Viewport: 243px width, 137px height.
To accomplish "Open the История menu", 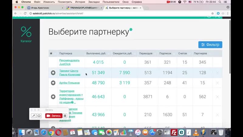I will 80,2.
